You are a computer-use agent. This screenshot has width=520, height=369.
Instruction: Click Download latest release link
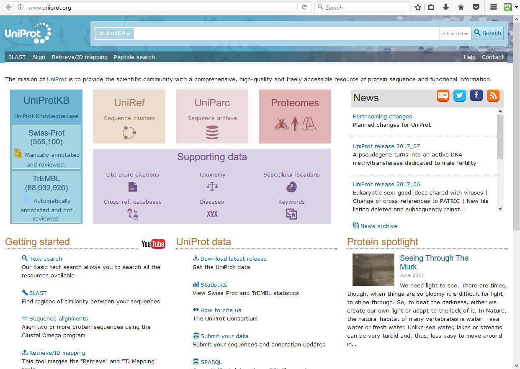[x=233, y=259]
